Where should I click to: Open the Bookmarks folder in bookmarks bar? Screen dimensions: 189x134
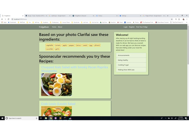coord(12,22)
